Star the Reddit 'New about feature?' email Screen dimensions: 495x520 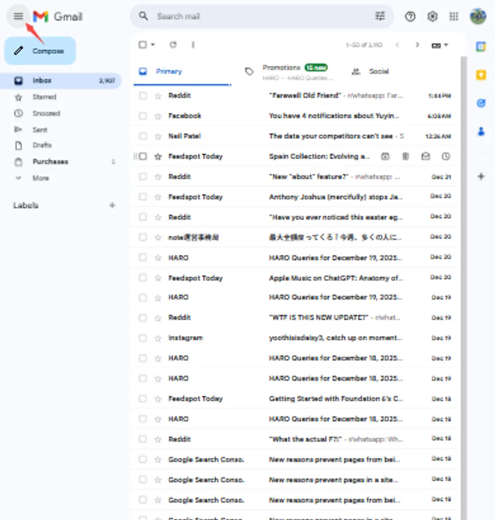[x=157, y=176]
